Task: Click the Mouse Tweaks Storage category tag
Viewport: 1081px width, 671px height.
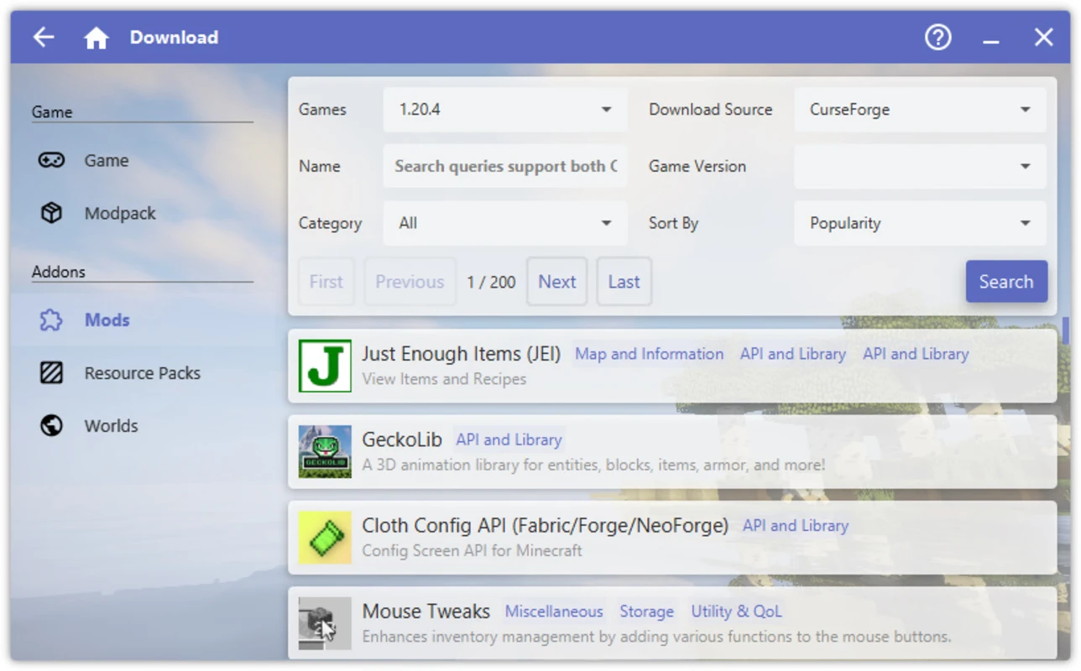Action: (646, 611)
